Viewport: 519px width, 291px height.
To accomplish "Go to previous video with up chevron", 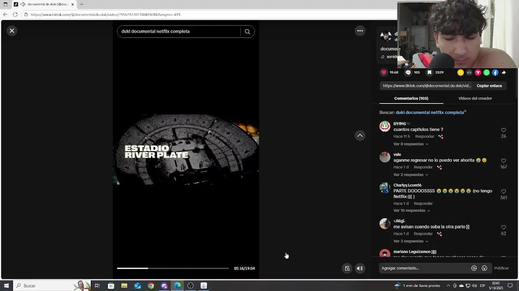I will coord(360,135).
